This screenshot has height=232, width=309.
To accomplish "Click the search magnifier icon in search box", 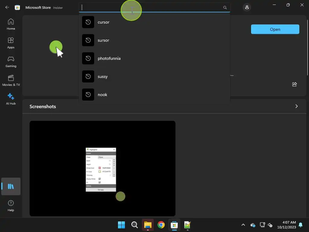I will [x=225, y=8].
